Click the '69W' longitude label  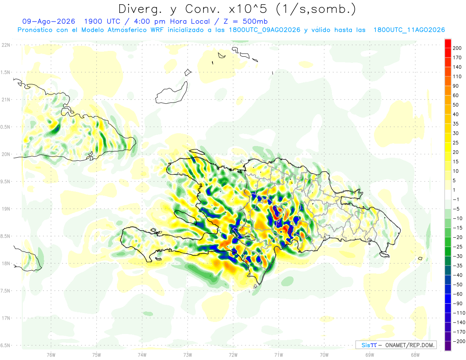370,355
